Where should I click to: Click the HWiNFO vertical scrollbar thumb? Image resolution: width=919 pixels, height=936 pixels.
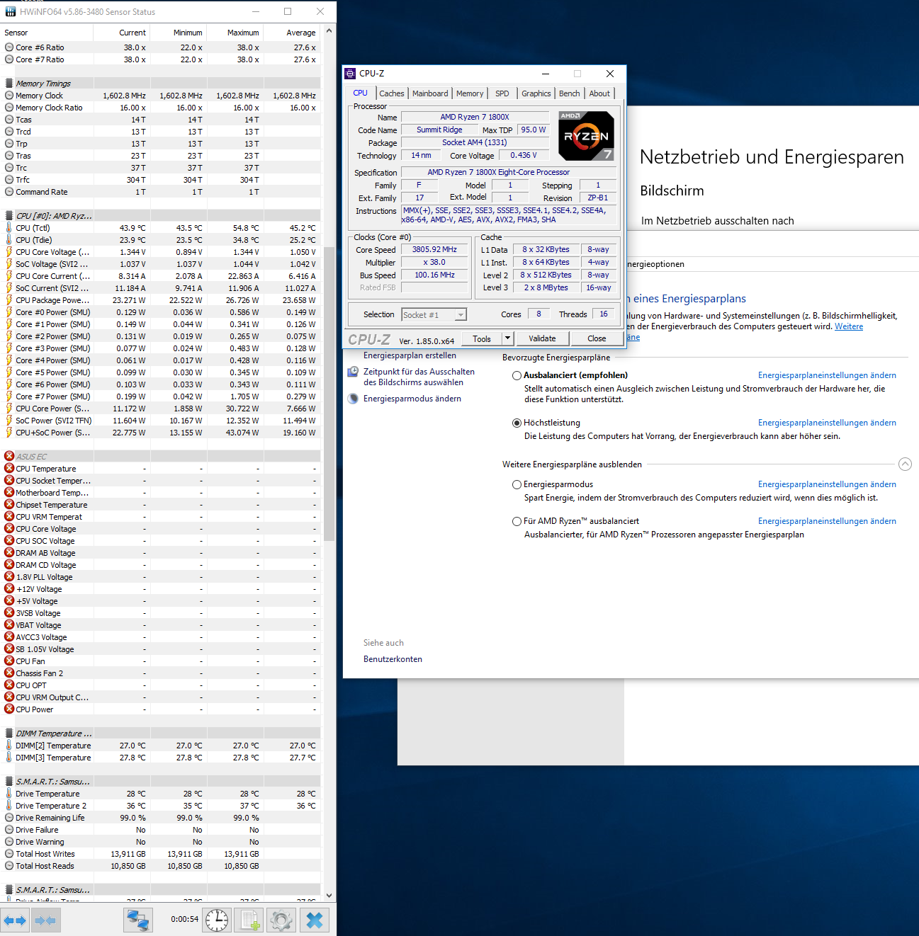[329, 394]
